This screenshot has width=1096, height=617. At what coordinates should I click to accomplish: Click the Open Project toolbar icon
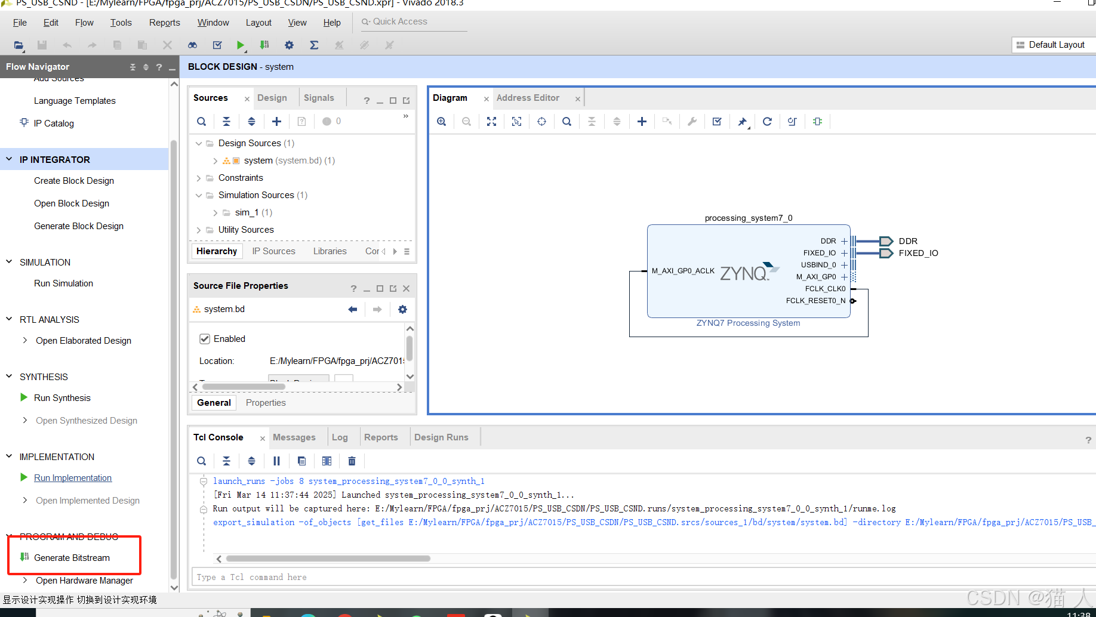(19, 45)
